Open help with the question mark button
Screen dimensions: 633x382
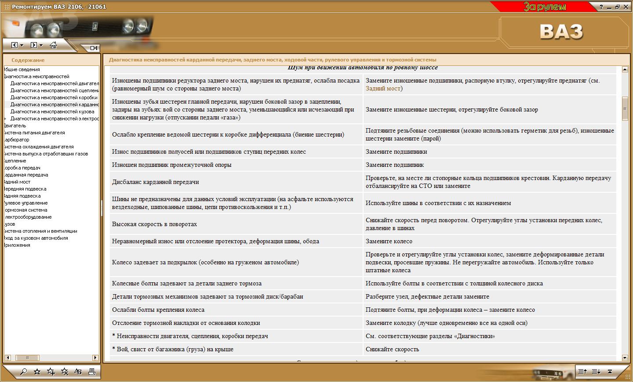(x=601, y=7)
